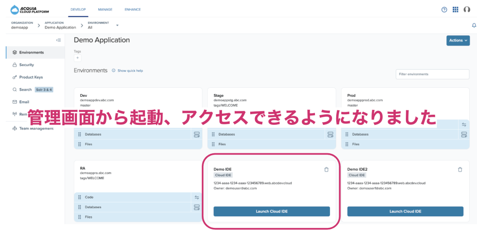Click demoappdev.abc.com URL in Dev card

pos(97,100)
